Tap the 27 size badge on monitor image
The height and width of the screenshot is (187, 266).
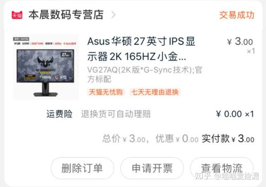pos(66,55)
